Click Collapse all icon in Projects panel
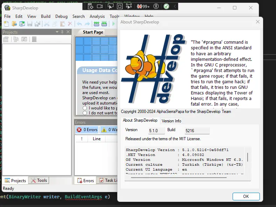Image resolution: width=276 pixels, height=207 pixels. (x=34, y=39)
